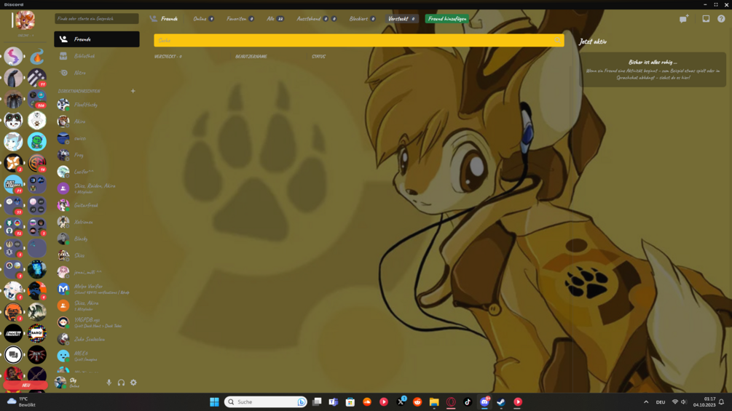This screenshot has height=411, width=732.
Task: Open user settings with the gear icon
Action: [x=133, y=383]
